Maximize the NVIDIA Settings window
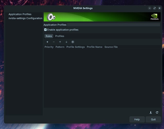This screenshot has height=129, width=164. (154, 8)
